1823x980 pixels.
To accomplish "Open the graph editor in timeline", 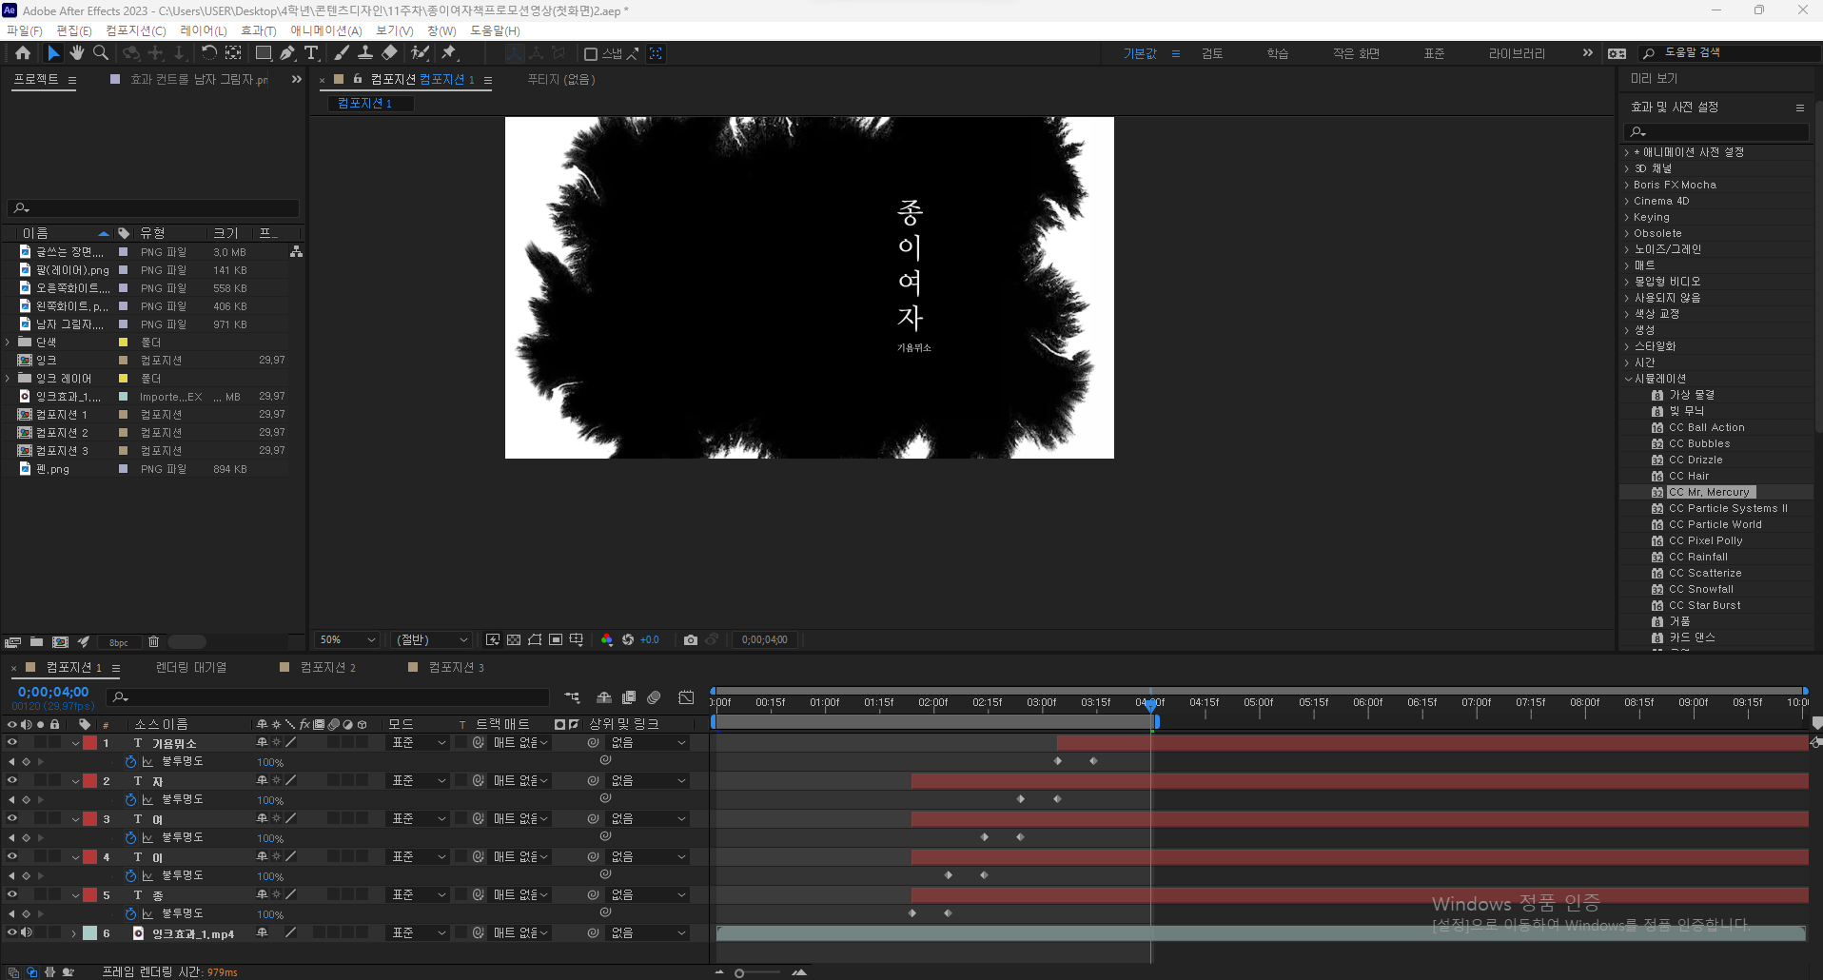I will coord(686,697).
